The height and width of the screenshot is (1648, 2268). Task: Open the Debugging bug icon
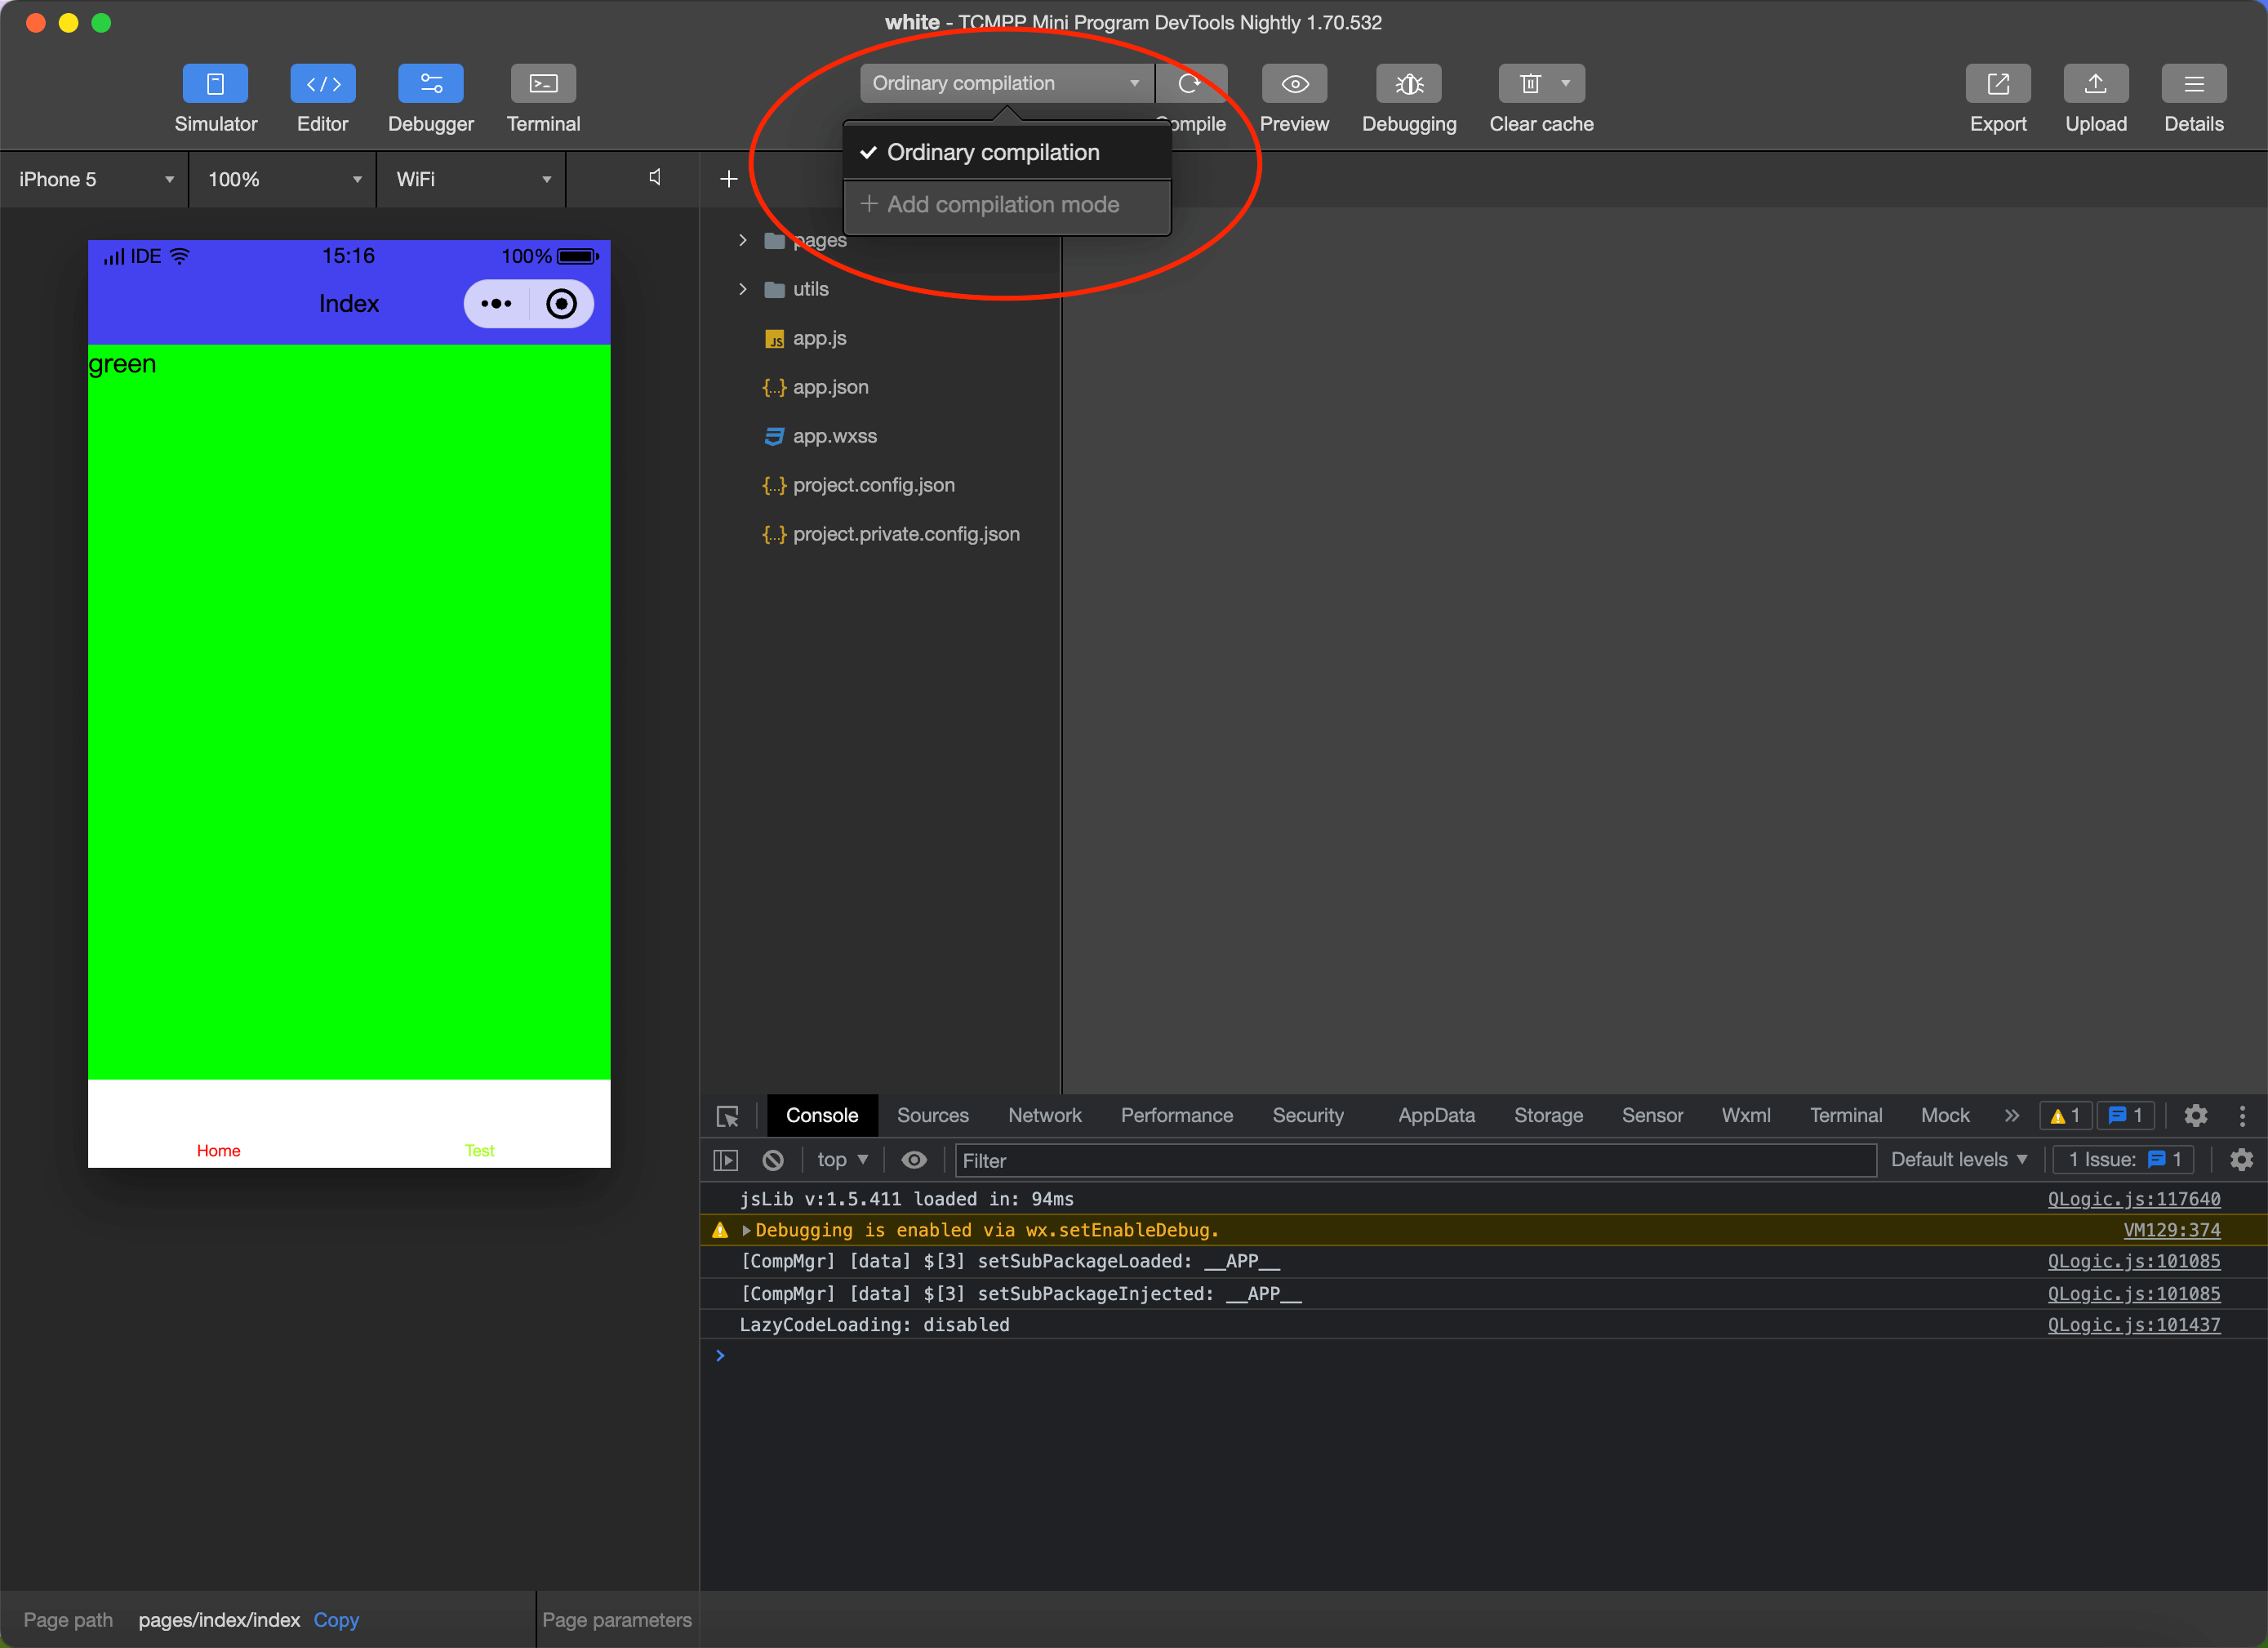[1408, 84]
